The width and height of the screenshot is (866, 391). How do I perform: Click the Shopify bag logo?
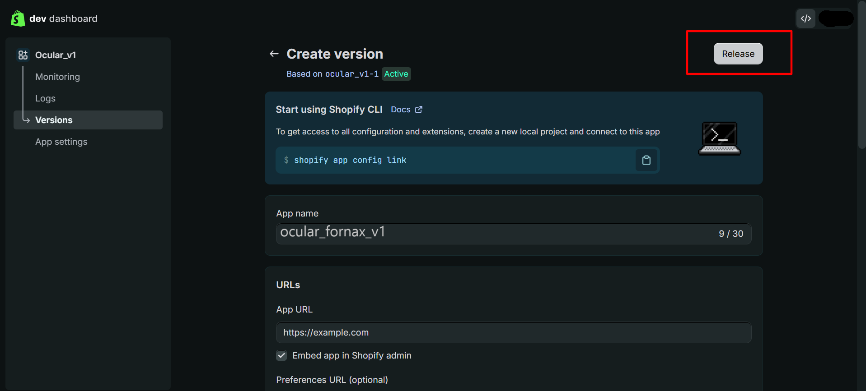18,18
